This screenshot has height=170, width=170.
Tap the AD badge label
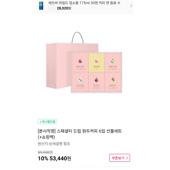52,8
